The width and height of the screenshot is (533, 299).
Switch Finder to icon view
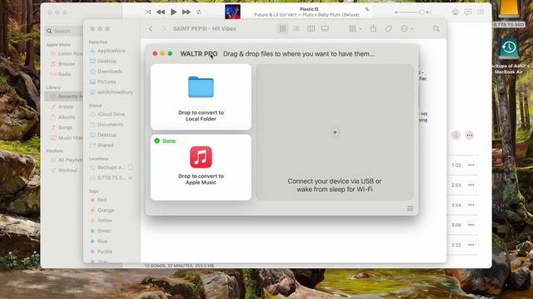click(x=282, y=29)
